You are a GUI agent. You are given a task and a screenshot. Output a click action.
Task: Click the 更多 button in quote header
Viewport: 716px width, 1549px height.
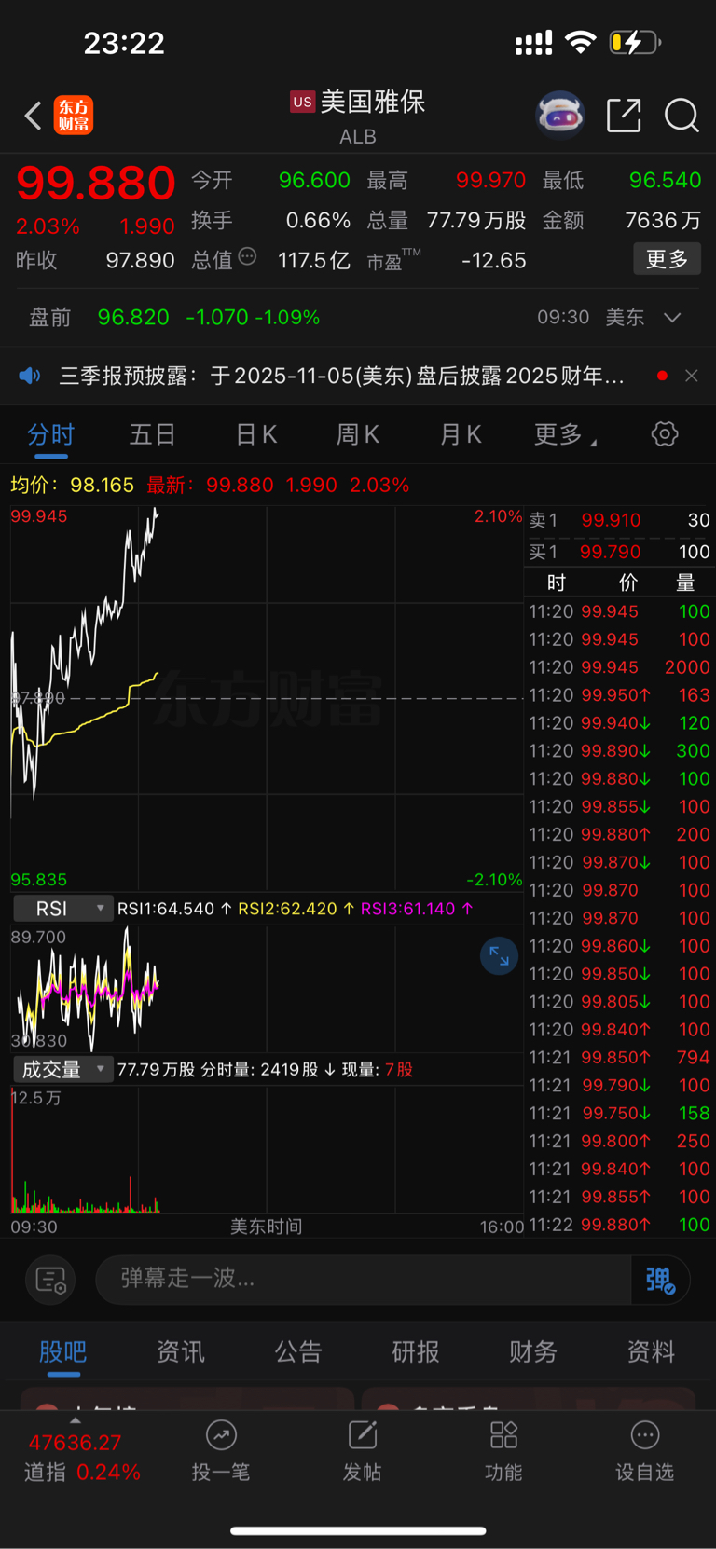667,259
